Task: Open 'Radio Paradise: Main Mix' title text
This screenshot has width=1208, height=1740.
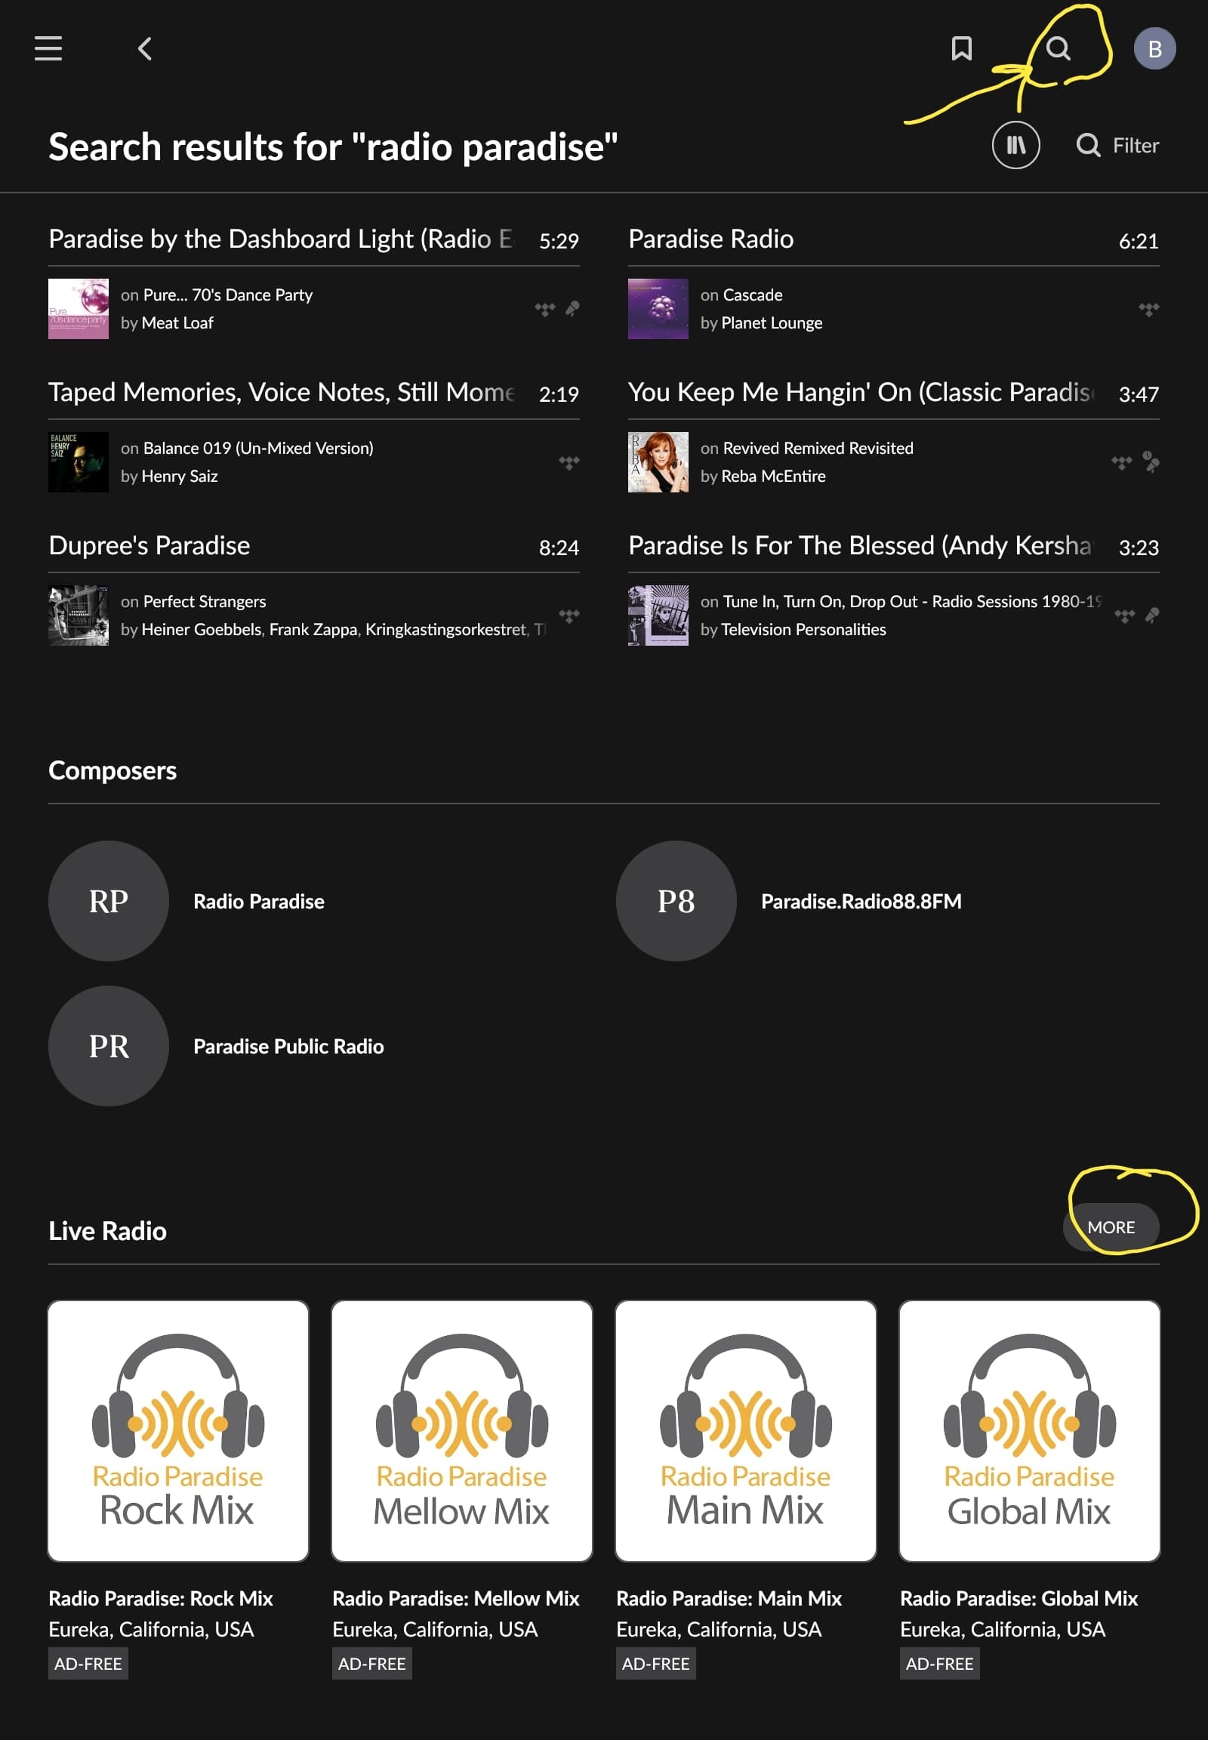Action: pyautogui.click(x=729, y=1598)
